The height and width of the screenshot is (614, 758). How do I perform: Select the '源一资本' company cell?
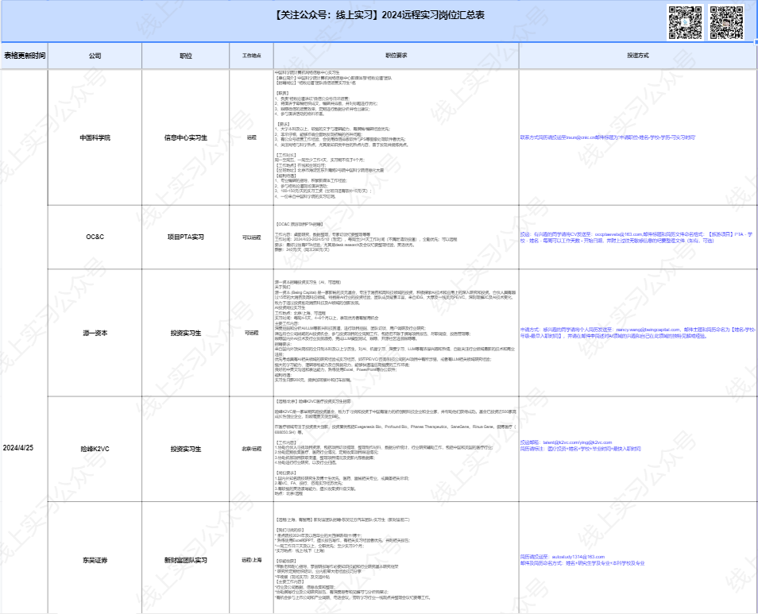(x=95, y=333)
